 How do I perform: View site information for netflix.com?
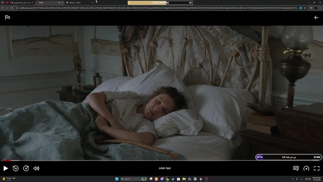coord(17,8)
